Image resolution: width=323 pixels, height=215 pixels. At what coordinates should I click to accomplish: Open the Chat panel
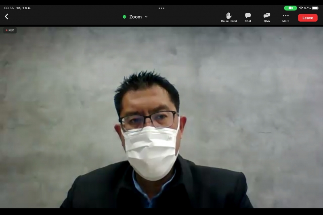pos(248,15)
